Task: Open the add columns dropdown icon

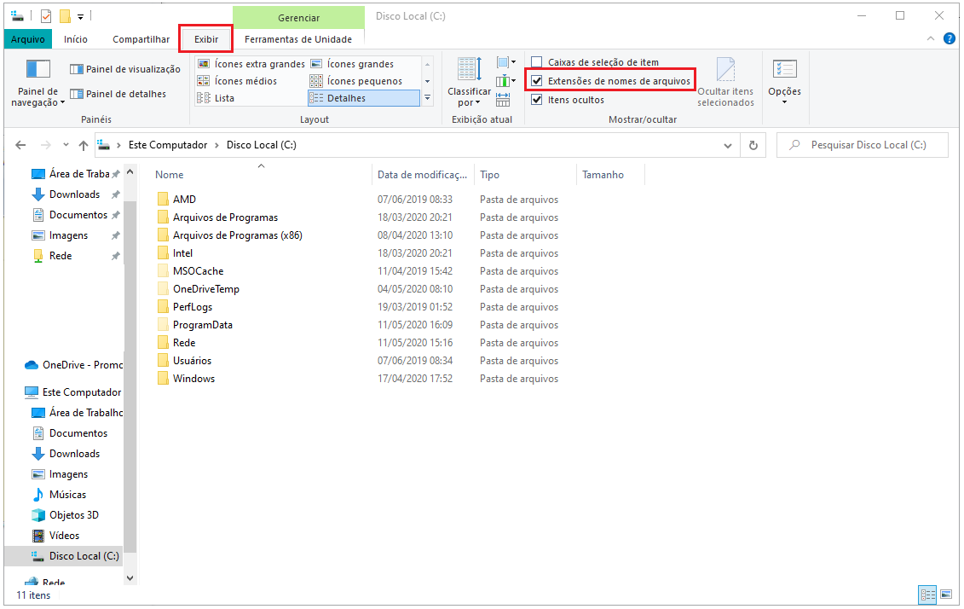Action: tap(506, 80)
